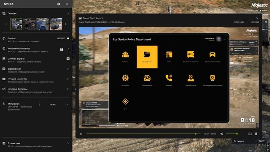The image size is (270, 152).
Task: Open the LSPD video surveillance camera icon
Action: [212, 78]
